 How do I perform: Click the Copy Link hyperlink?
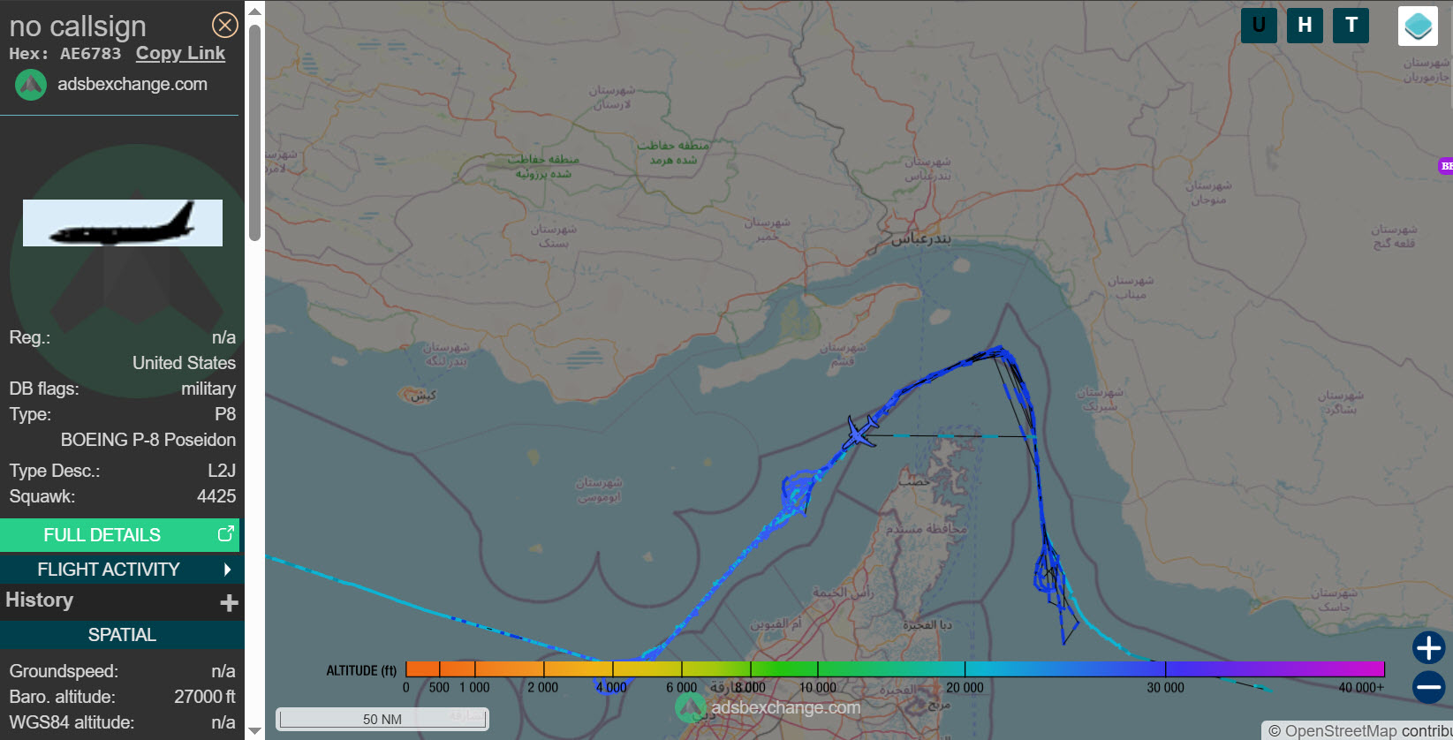click(180, 53)
